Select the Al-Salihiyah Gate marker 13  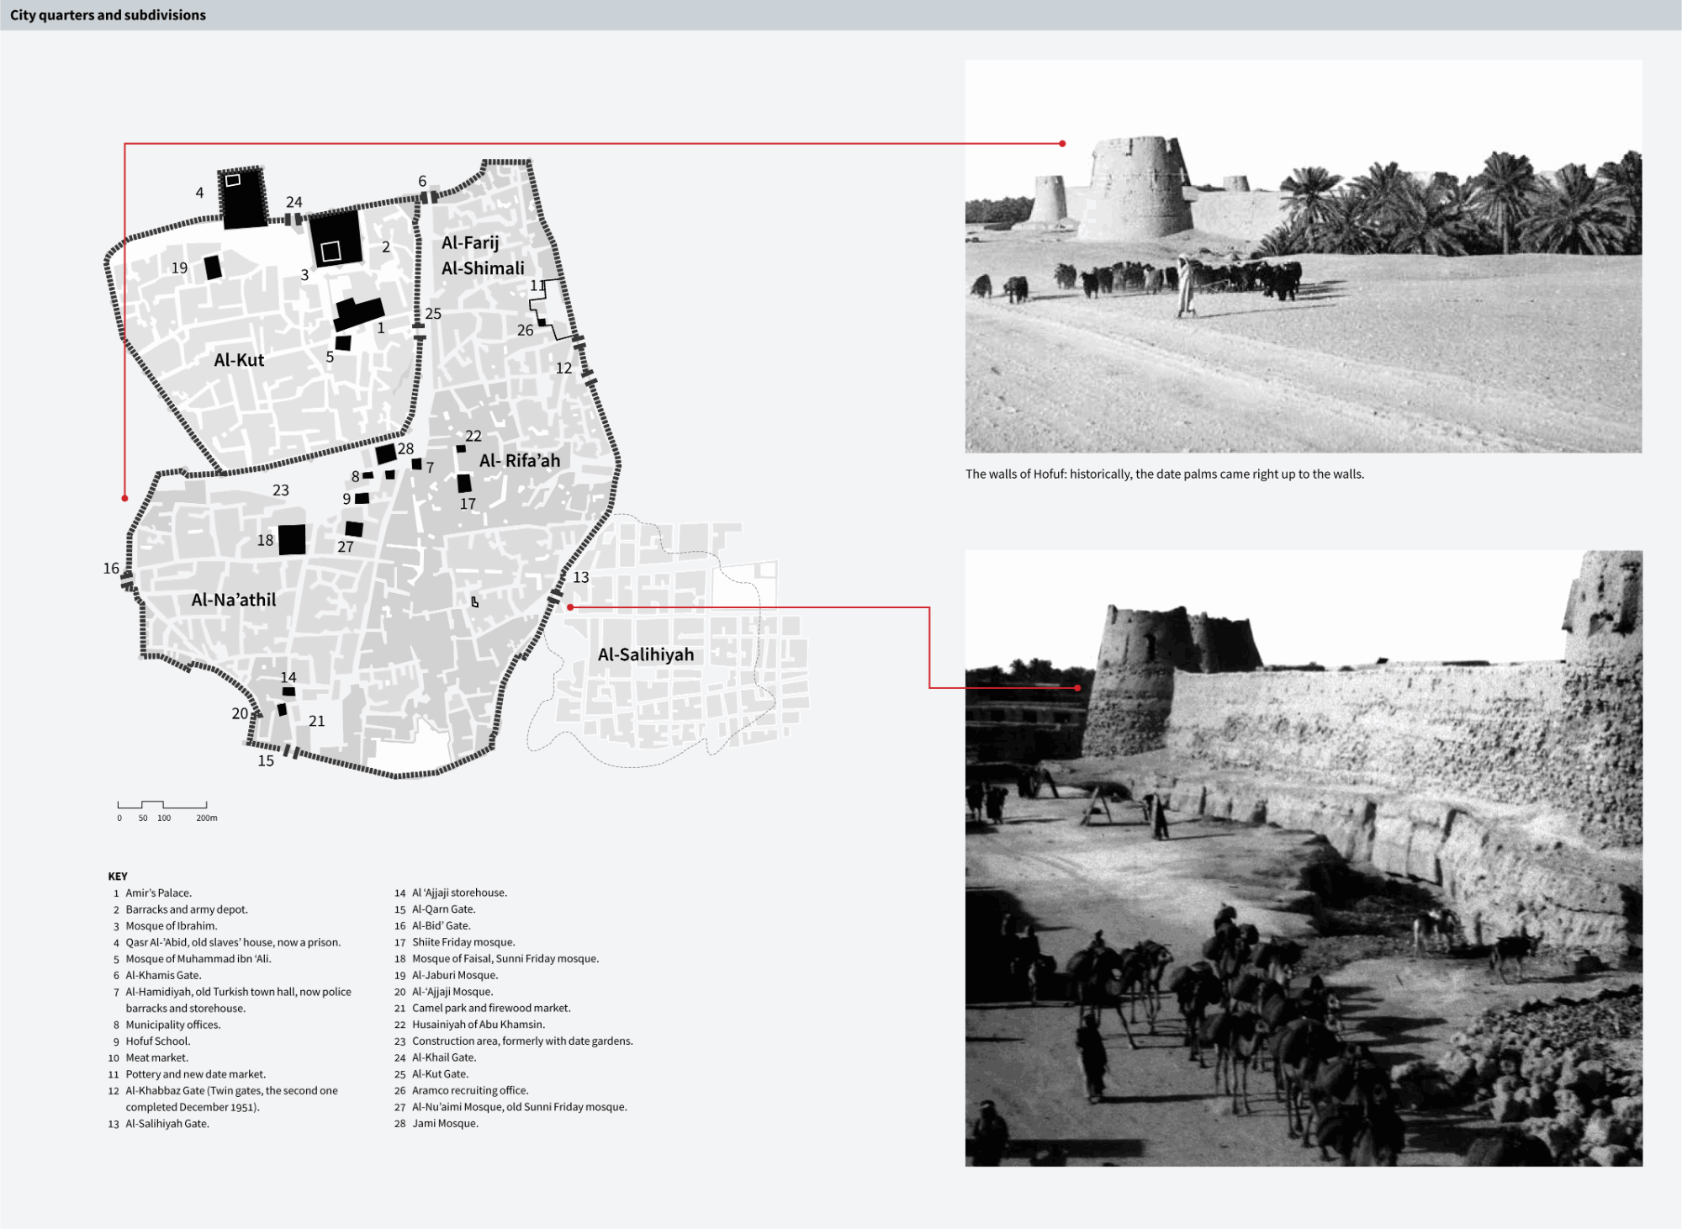pyautogui.click(x=554, y=597)
